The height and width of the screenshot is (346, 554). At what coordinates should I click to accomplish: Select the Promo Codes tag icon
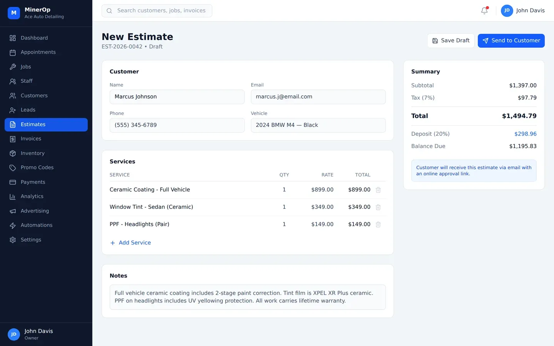(13, 167)
